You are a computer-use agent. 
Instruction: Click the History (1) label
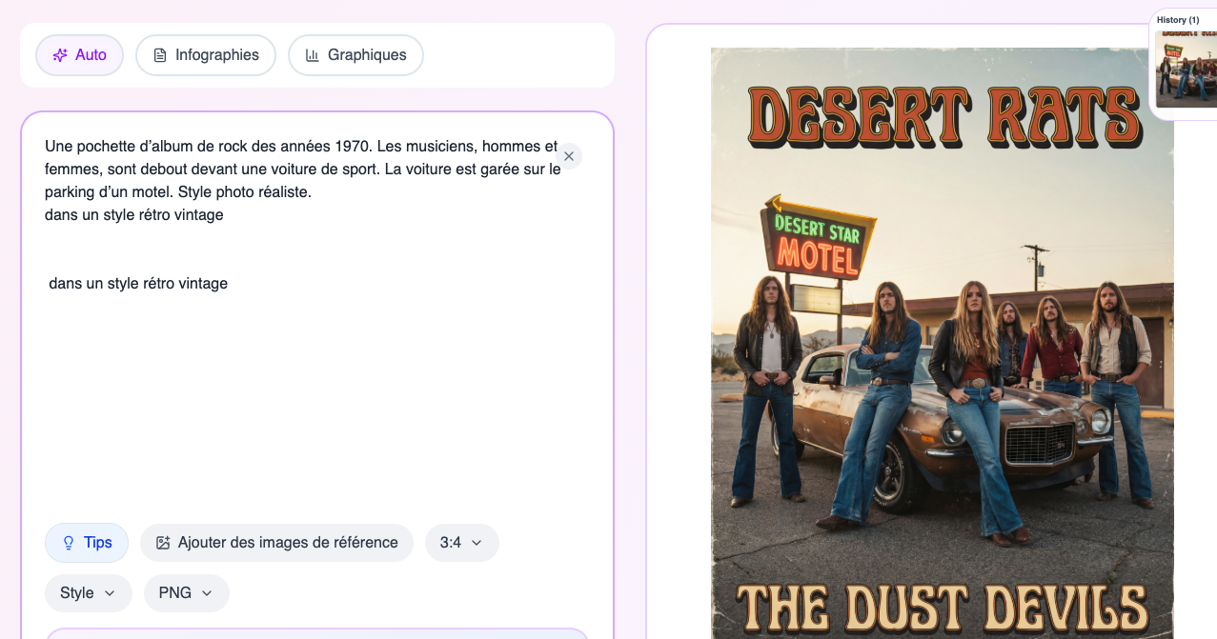(1178, 20)
